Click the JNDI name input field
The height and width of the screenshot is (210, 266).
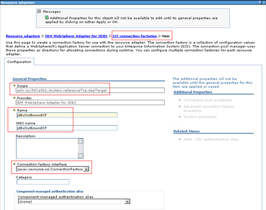(x=67, y=128)
